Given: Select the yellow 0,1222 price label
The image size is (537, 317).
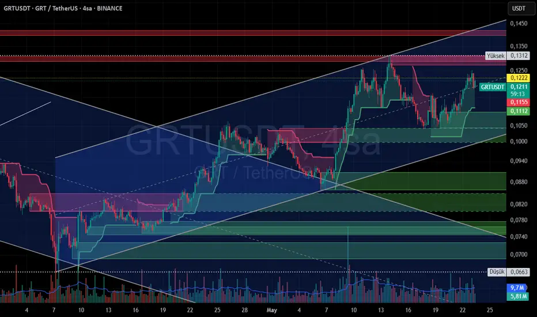Looking at the screenshot, I should pos(519,78).
